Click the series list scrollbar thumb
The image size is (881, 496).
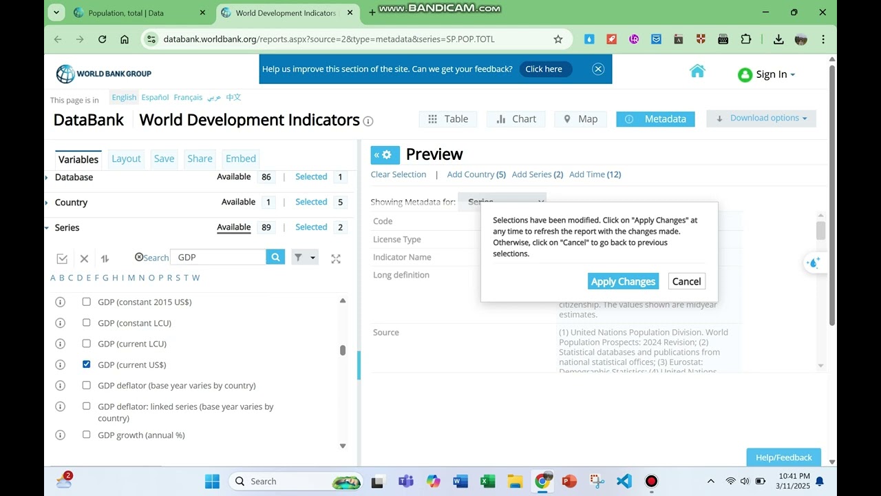tap(343, 350)
